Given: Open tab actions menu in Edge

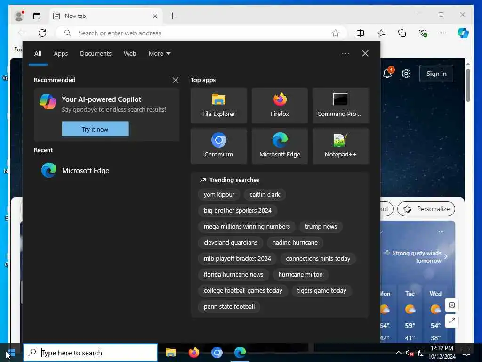Looking at the screenshot, I should click(x=37, y=16).
